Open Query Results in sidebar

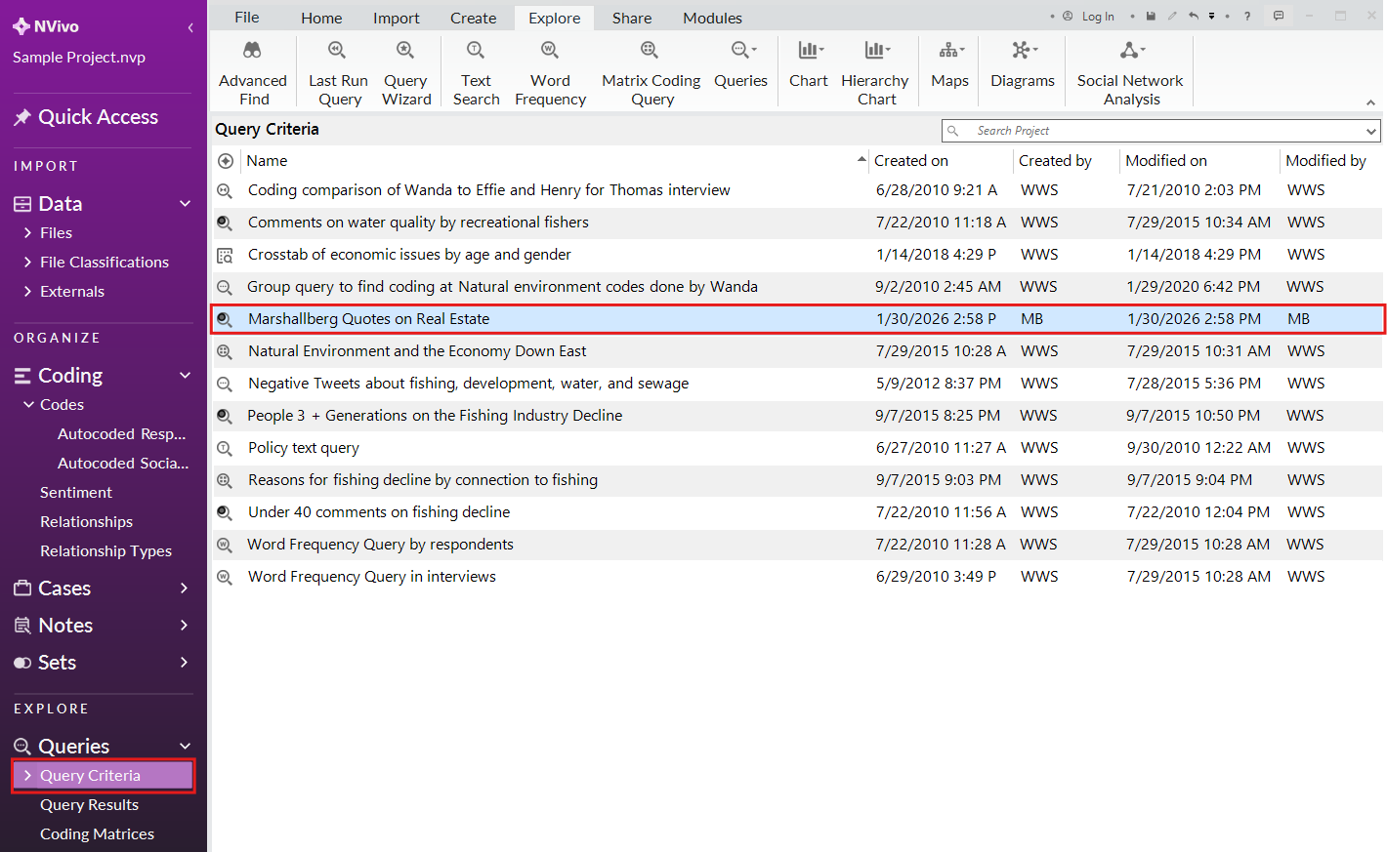tap(89, 805)
